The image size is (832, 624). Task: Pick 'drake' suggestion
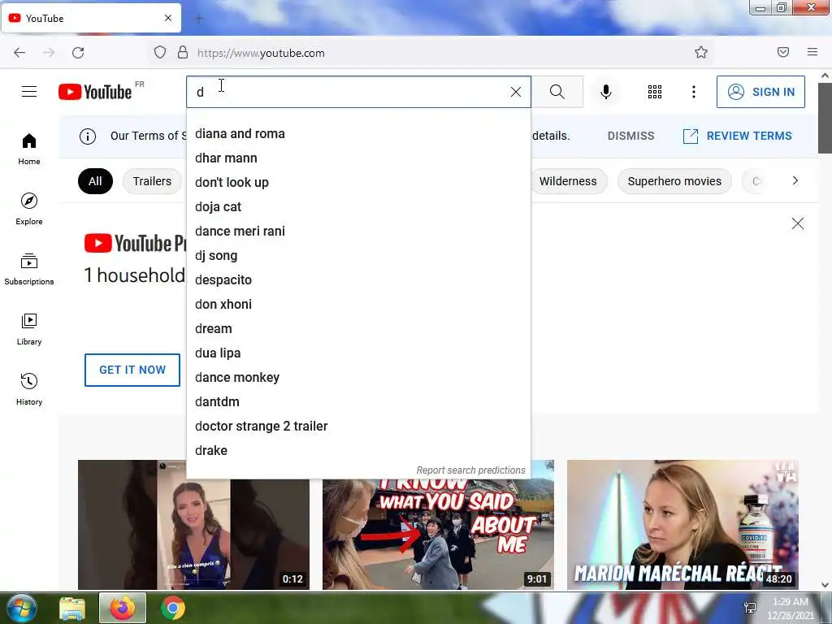coord(358,450)
